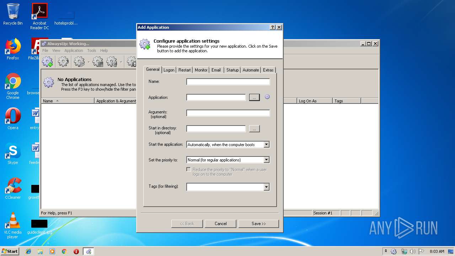Open the File menu in AlwaysUp
This screenshot has height=256, width=455.
(45, 50)
